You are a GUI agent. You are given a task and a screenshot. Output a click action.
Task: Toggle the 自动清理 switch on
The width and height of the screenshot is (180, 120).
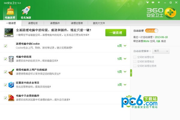tap(151, 31)
